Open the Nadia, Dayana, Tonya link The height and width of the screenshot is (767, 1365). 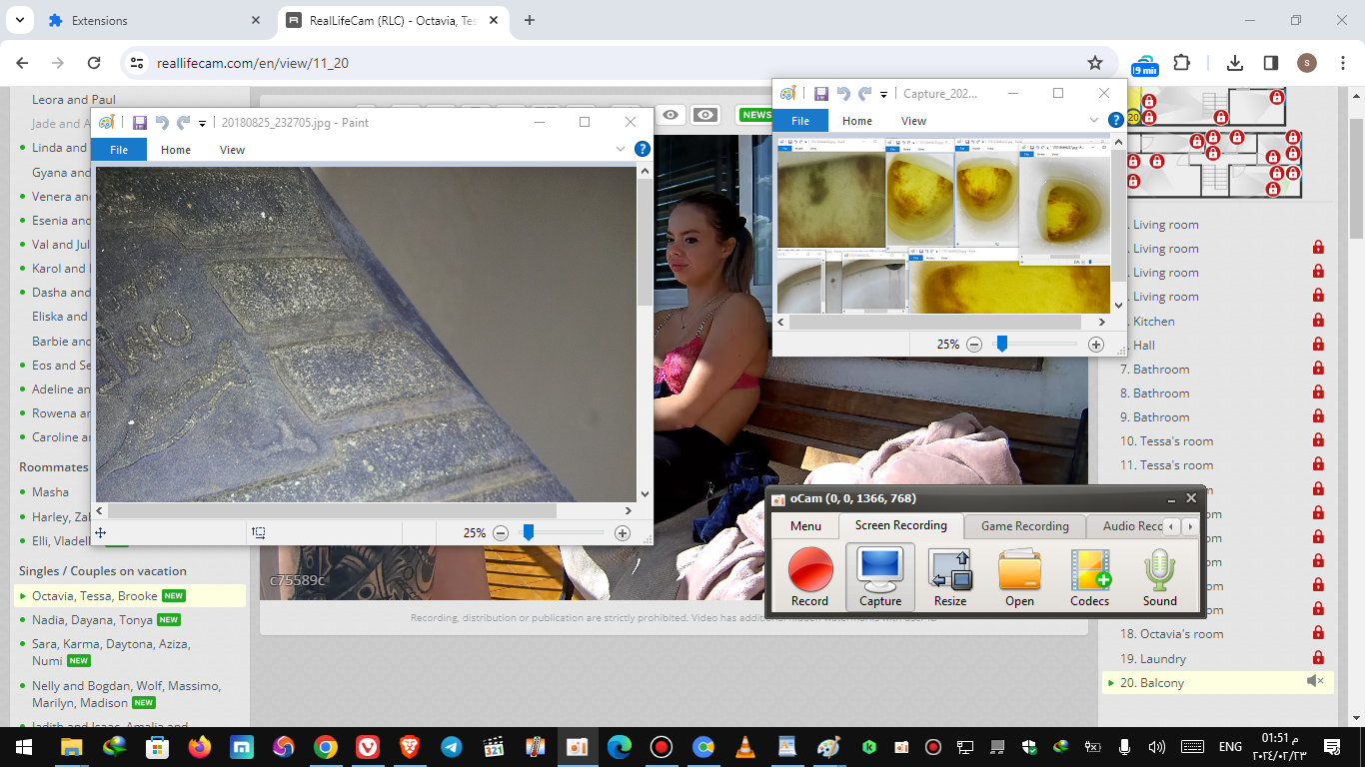pyautogui.click(x=92, y=620)
